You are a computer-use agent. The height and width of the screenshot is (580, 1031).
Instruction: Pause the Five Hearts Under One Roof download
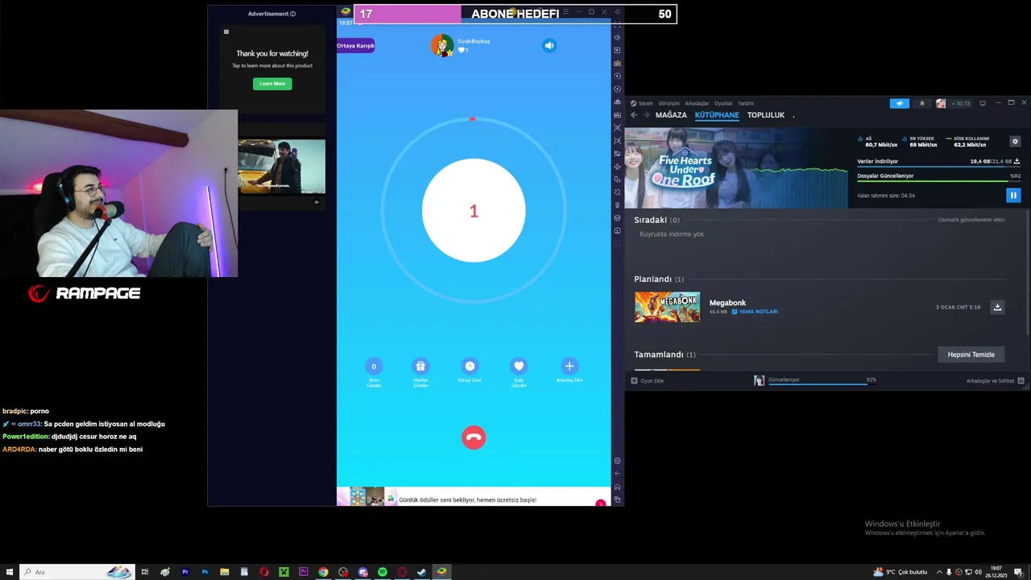click(1013, 195)
